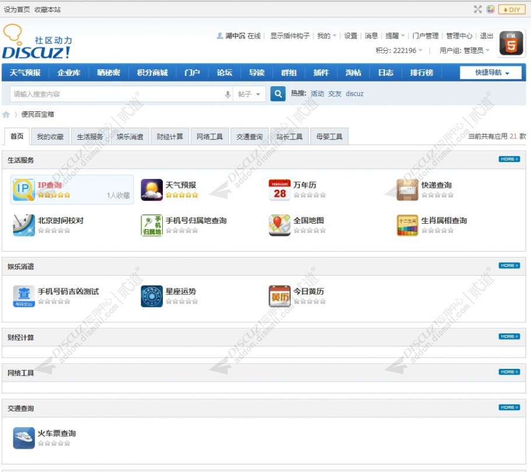Open the 北京时间校对 clock icon
The width and height of the screenshot is (531, 472).
(23, 226)
